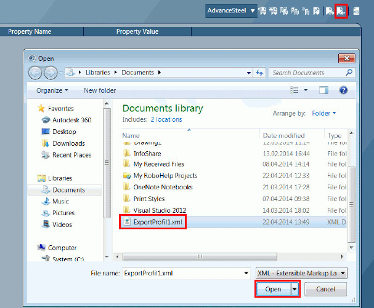Click the Type column header
The width and height of the screenshot is (374, 308).
pos(335,135)
